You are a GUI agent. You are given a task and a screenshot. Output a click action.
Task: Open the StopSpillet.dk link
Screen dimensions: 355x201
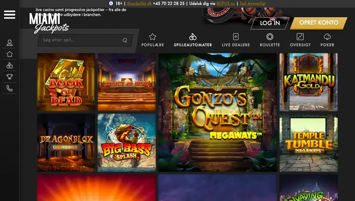coord(139,4)
